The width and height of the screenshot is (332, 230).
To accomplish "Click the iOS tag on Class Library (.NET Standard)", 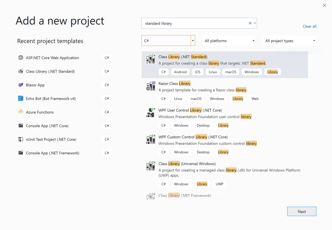I will pos(197,72).
